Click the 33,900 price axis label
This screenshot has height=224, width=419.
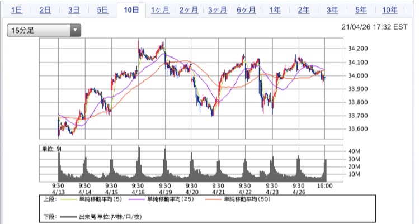(x=358, y=89)
